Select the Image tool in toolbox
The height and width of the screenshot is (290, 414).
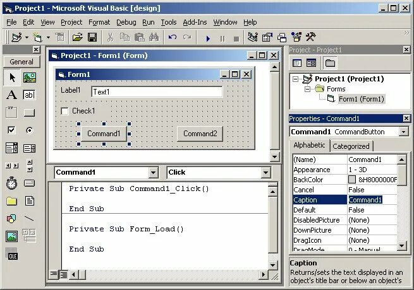[x=11, y=236]
